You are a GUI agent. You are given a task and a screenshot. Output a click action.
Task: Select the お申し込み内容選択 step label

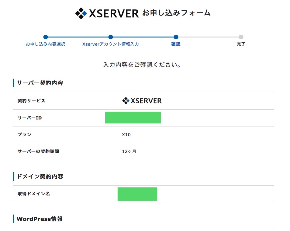[46, 44]
